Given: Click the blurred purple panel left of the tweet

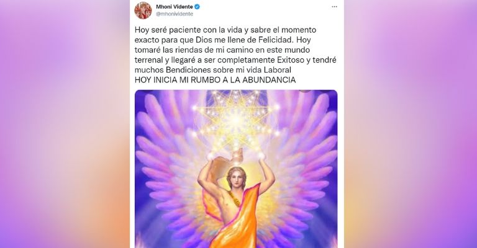Looking at the screenshot, I should coord(65,124).
